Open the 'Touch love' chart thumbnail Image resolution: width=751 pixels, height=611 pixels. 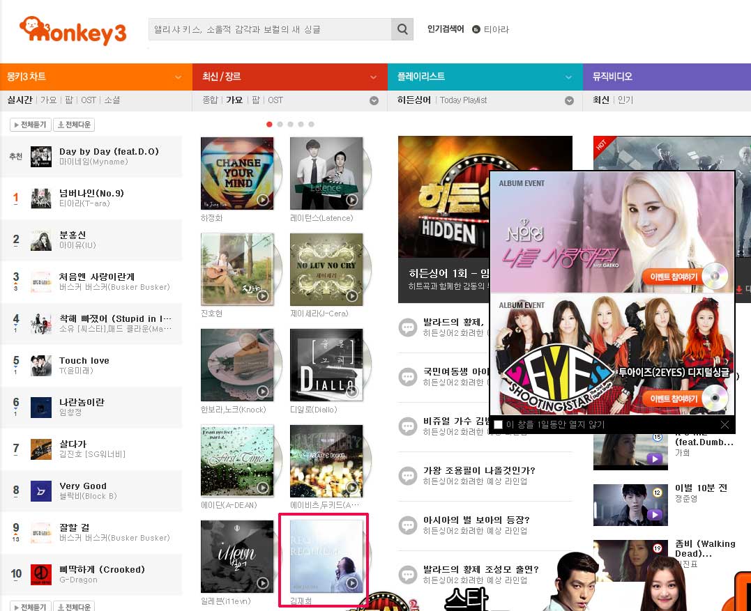[41, 366]
